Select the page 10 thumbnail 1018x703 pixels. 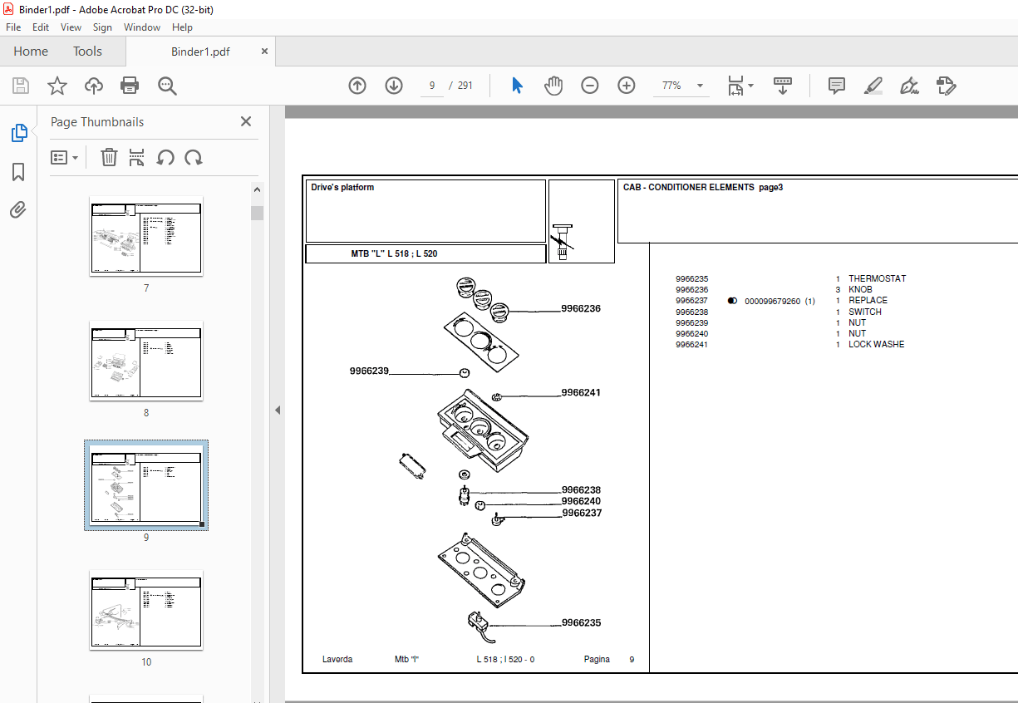pyautogui.click(x=146, y=609)
